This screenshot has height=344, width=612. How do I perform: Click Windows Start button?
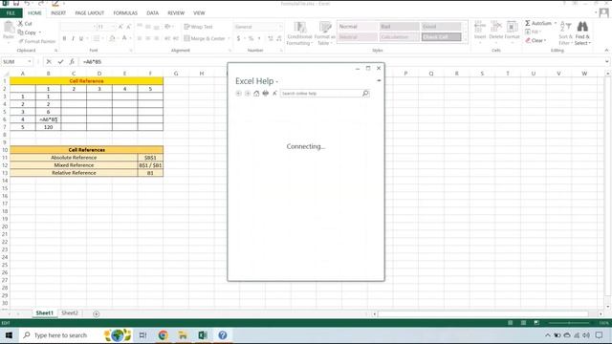click(x=9, y=335)
